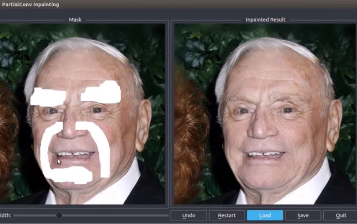Viewport: 357px width, 224px height.
Task: Click the width slider track right of handle
Action: [112, 215]
